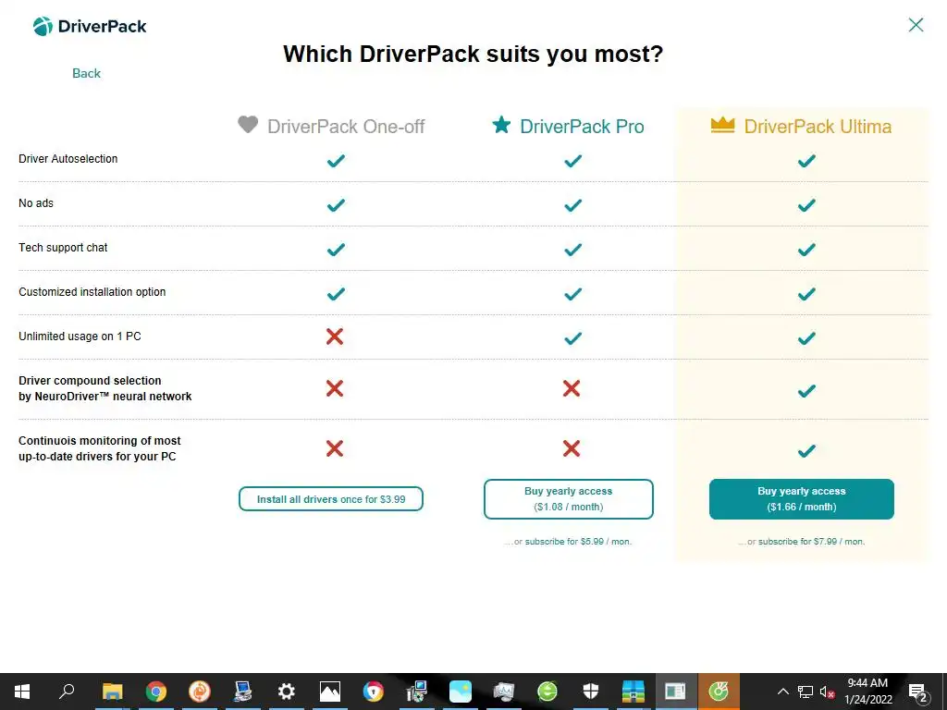The image size is (947, 710).
Task: Open Windows Security shield on the taskbar
Action: click(x=591, y=692)
